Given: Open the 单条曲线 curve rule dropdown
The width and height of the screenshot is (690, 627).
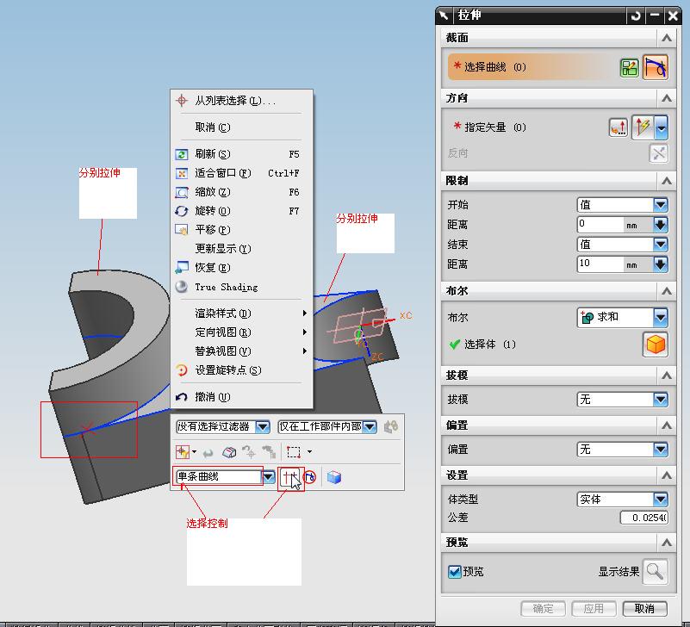Looking at the screenshot, I should click(x=269, y=477).
